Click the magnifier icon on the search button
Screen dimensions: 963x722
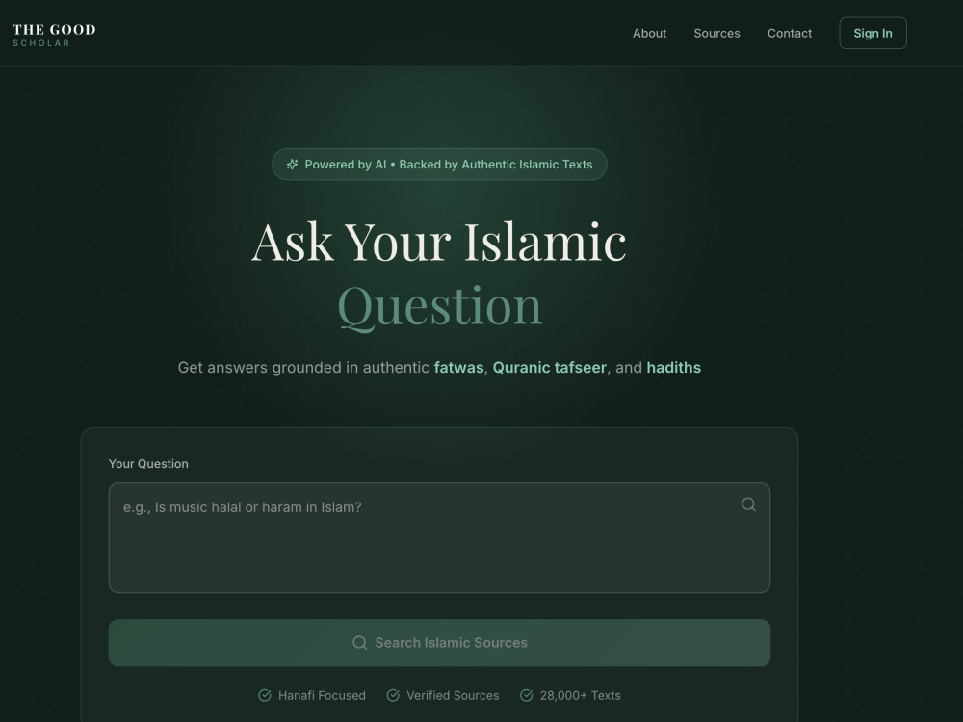[x=360, y=643]
